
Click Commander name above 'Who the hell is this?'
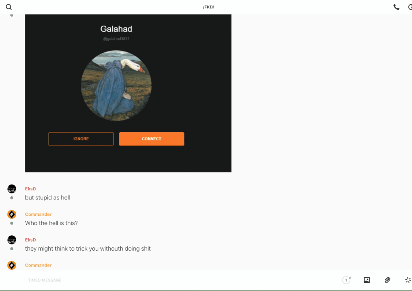tap(38, 215)
